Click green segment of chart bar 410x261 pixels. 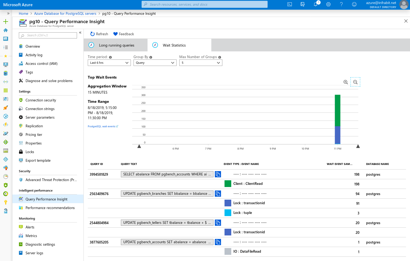338,110
